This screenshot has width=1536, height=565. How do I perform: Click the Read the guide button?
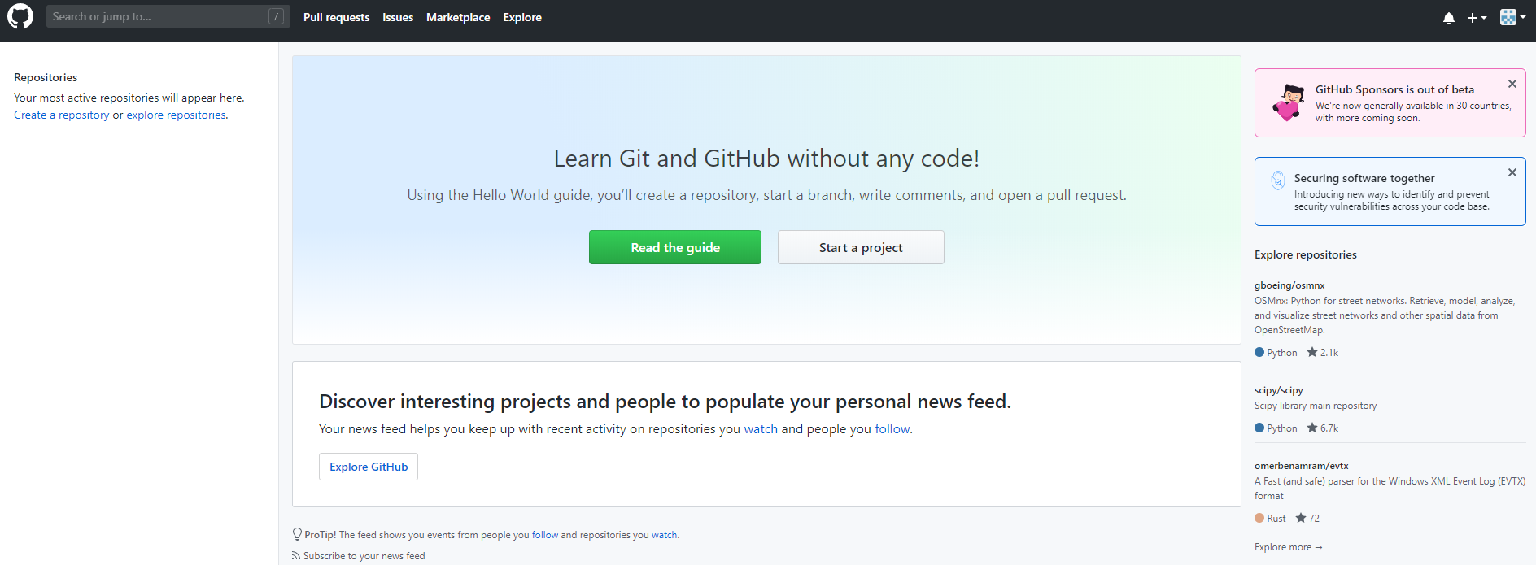(675, 247)
